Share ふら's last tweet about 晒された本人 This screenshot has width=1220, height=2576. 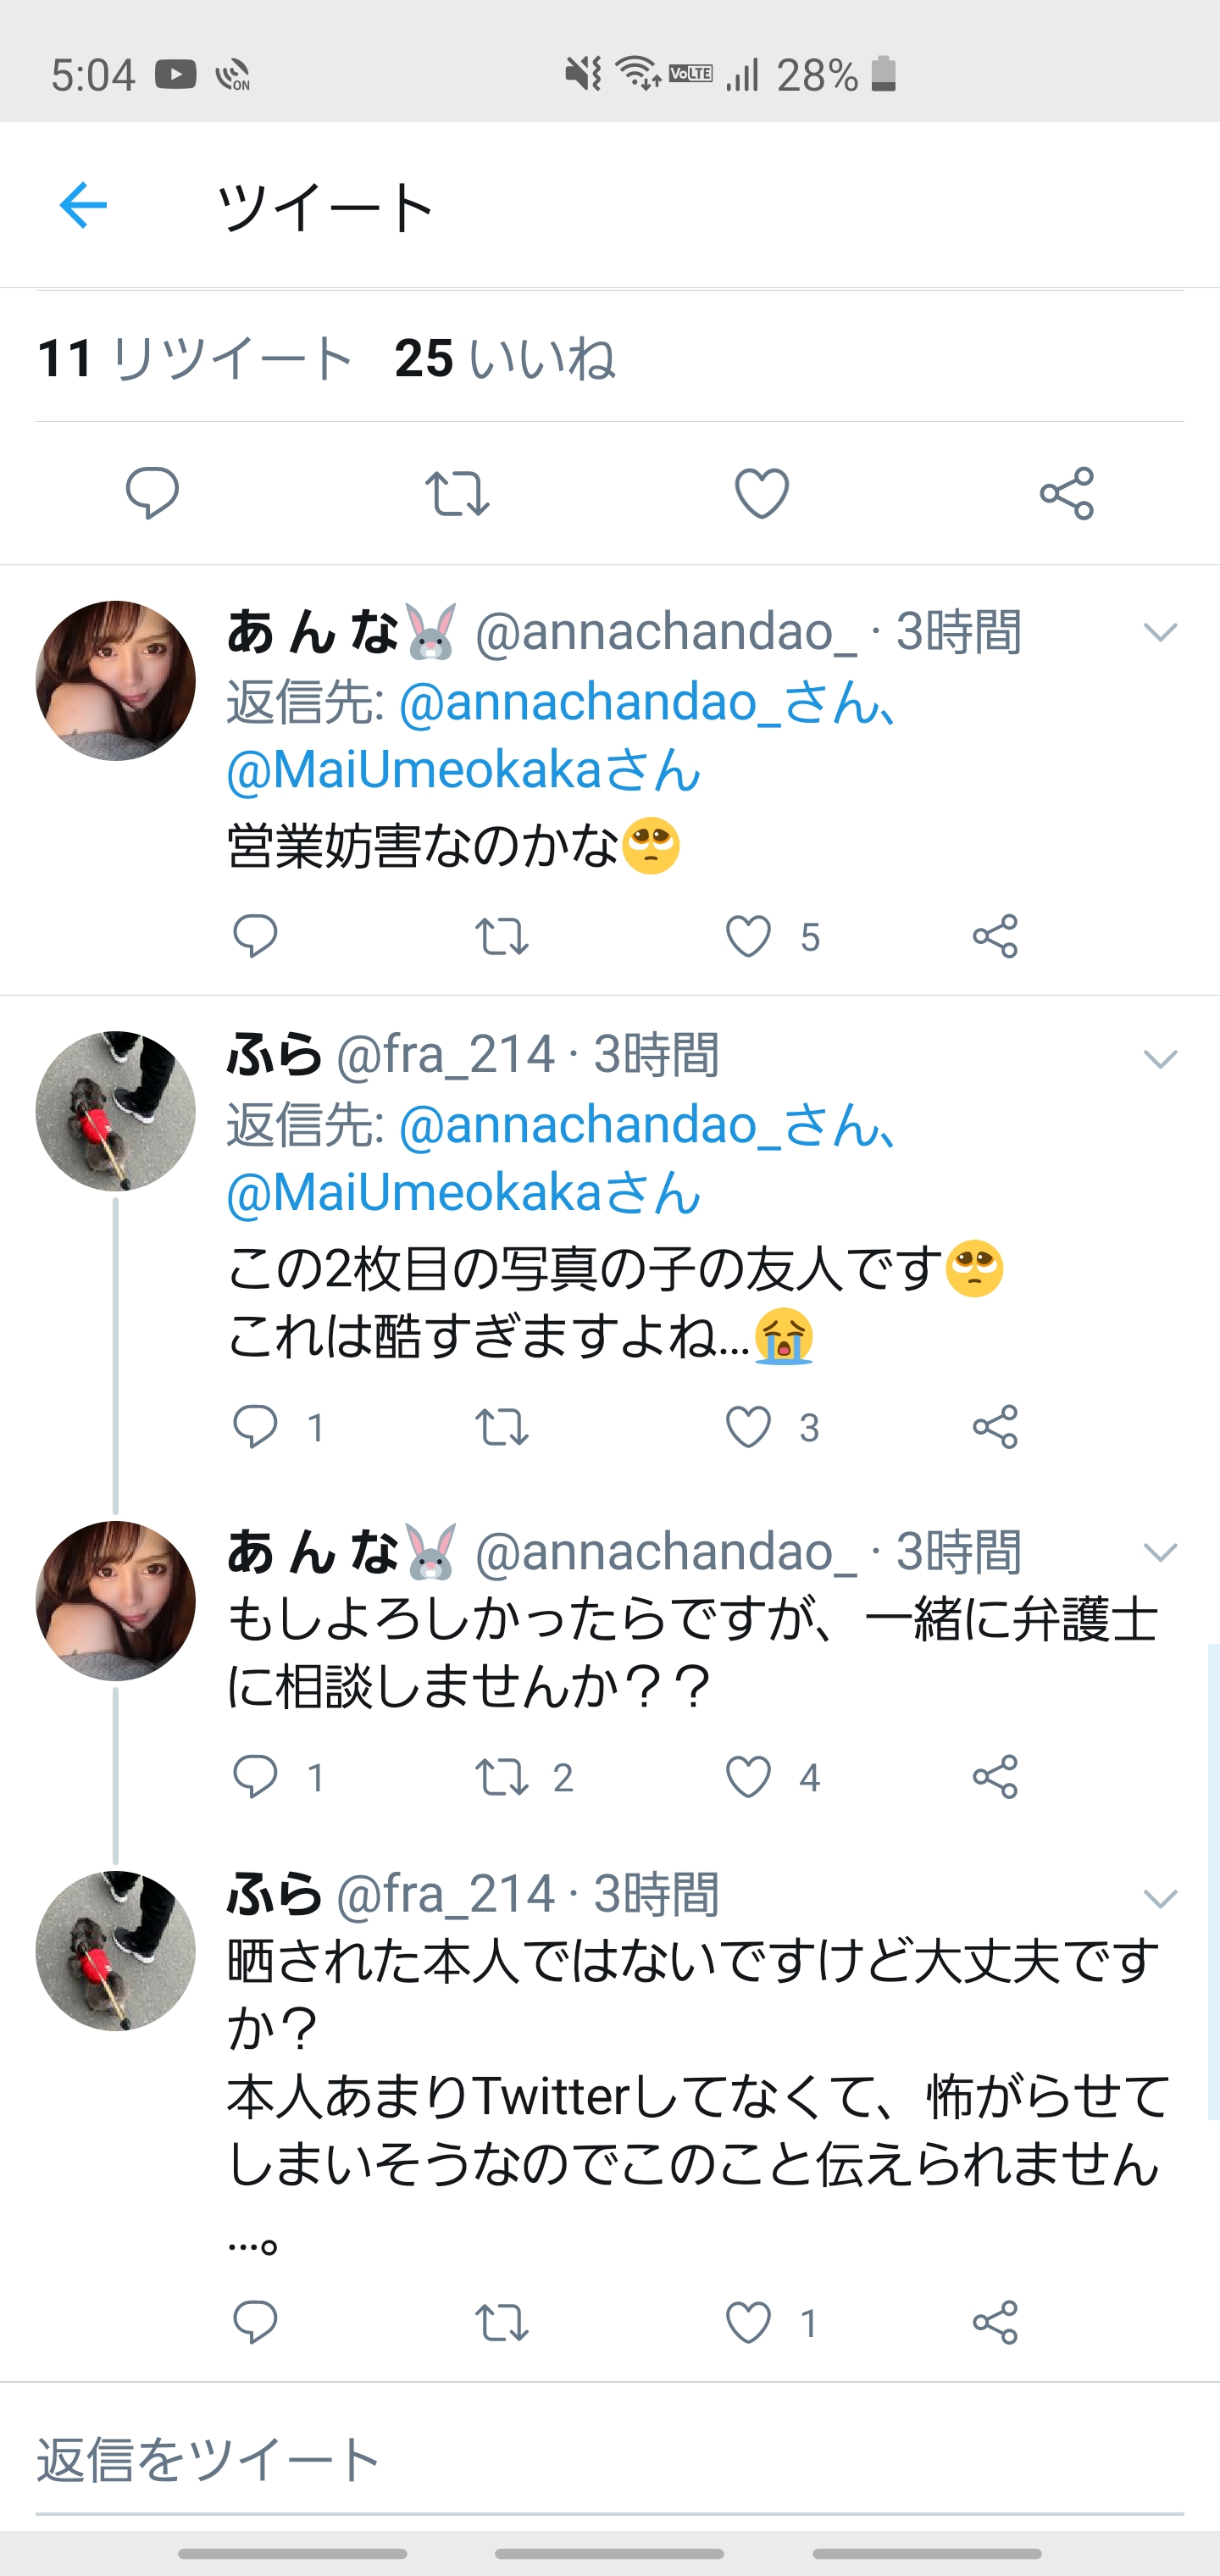995,2322
